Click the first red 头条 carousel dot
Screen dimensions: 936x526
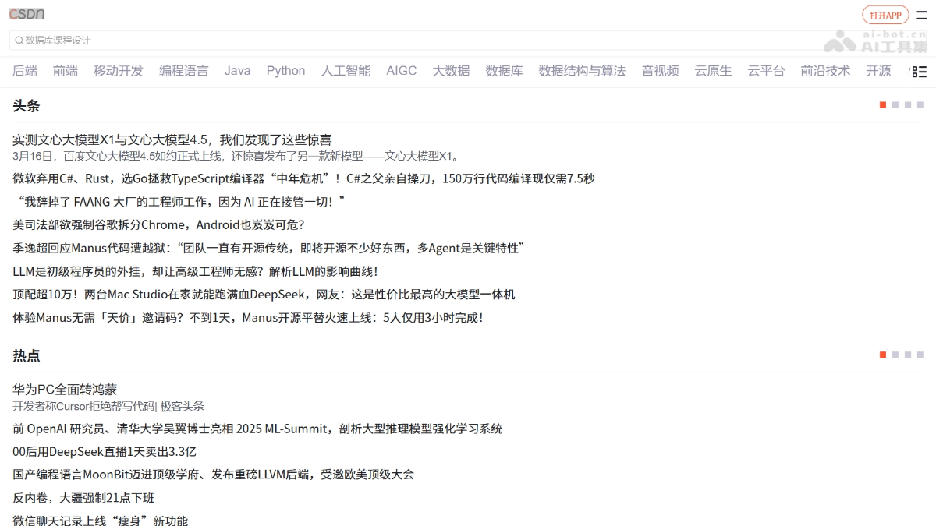883,104
